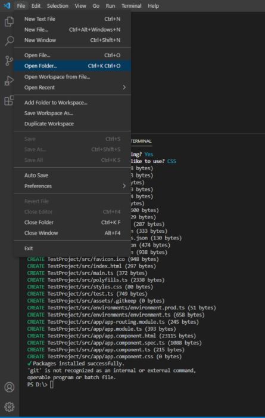
Task: Open the Selection menu
Action: tap(57, 6)
